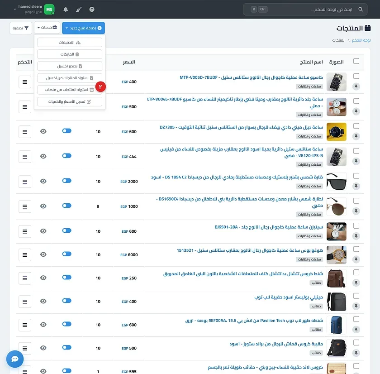This screenshot has height=374, width=380.
Task: View the EGP 250 bag via eye icon
Action: (x=43, y=278)
